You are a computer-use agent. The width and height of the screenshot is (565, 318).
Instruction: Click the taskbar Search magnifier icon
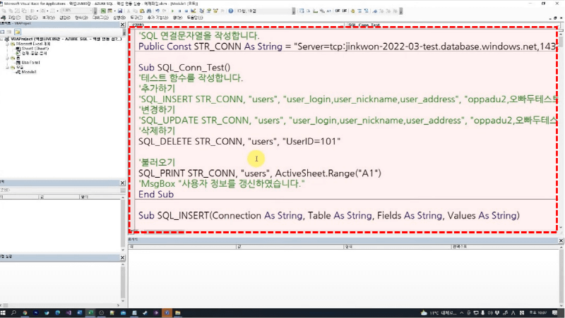tap(13, 313)
